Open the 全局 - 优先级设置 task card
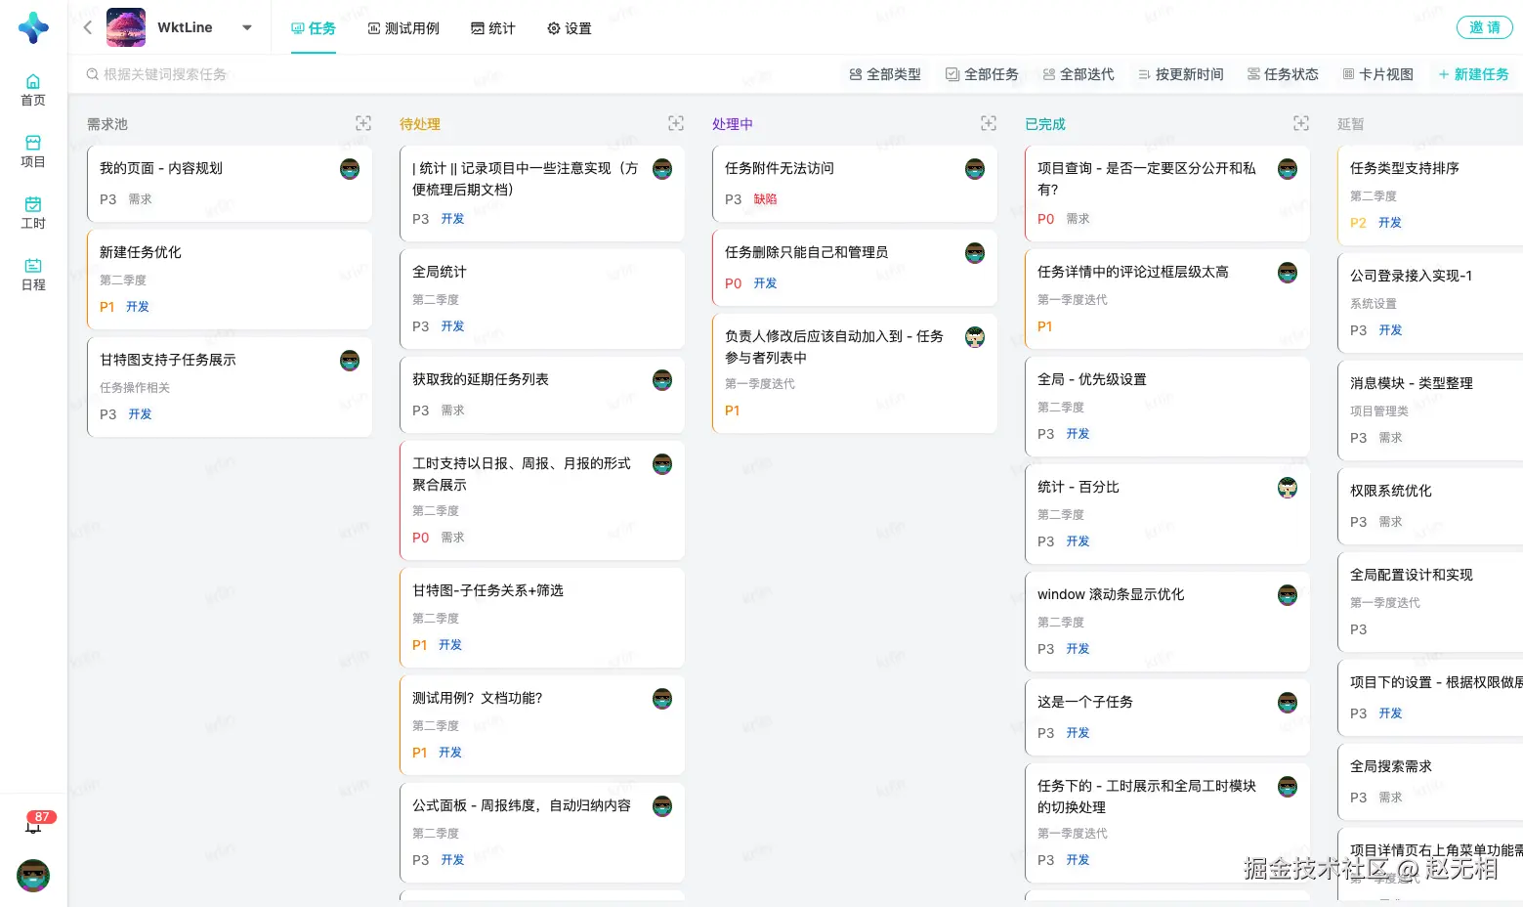1523x907 pixels. 1167,407
